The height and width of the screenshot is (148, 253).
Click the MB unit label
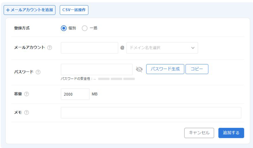[x=95, y=94]
